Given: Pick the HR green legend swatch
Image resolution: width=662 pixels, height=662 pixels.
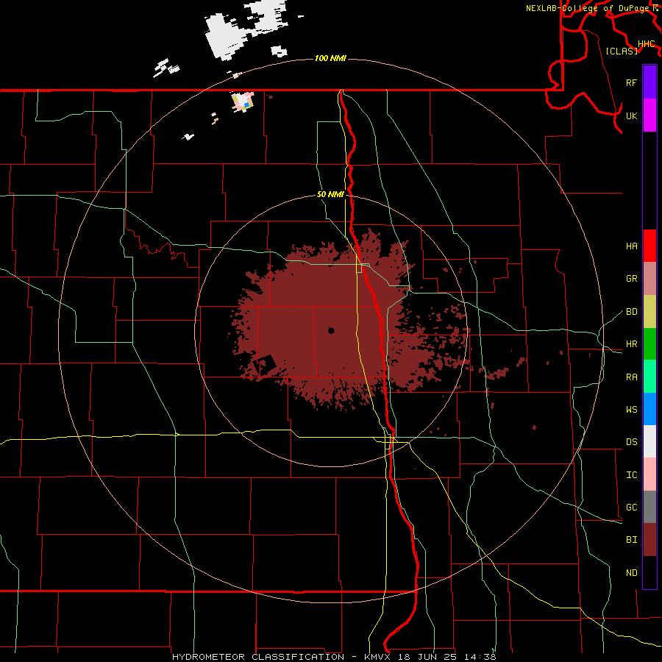Looking at the screenshot, I should click(649, 344).
